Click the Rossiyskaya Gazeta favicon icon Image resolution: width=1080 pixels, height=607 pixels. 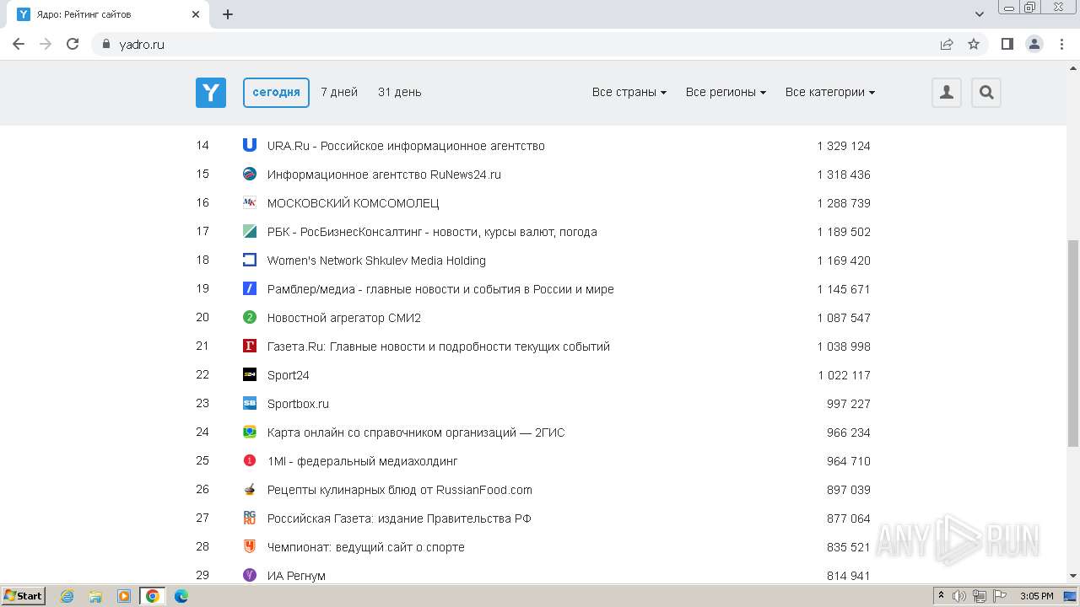[250, 518]
